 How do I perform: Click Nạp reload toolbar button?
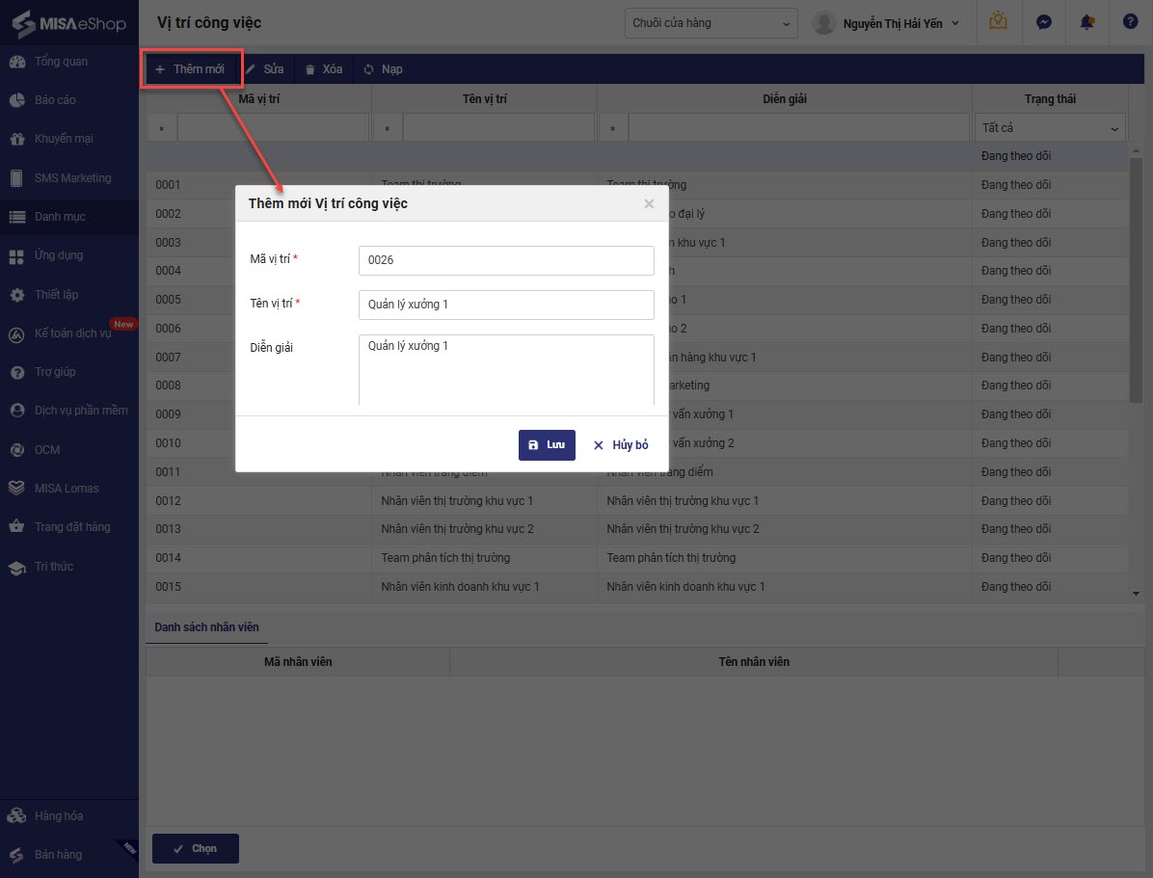[383, 69]
